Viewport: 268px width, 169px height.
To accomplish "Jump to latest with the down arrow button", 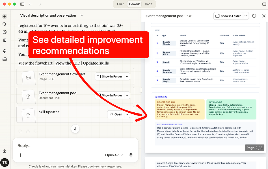I will click(x=75, y=129).
